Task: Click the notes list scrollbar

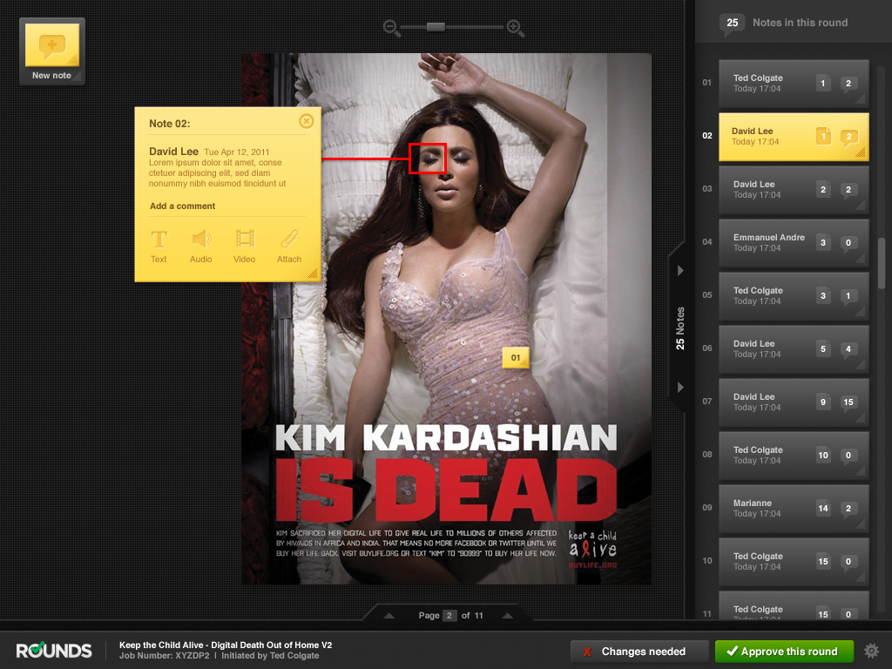Action: point(882,263)
